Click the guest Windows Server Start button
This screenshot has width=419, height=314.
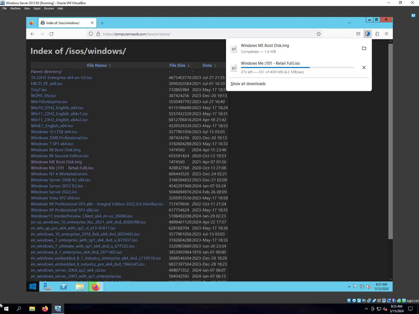click(x=33, y=287)
